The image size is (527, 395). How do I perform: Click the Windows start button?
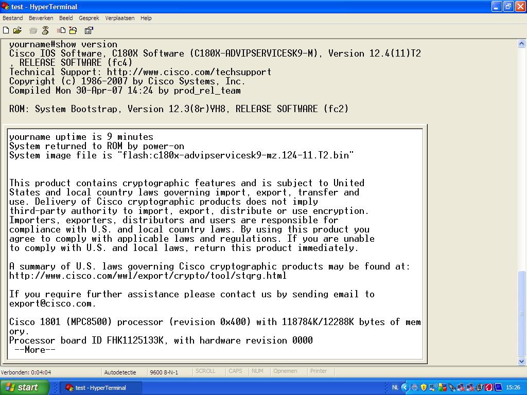pos(25,387)
